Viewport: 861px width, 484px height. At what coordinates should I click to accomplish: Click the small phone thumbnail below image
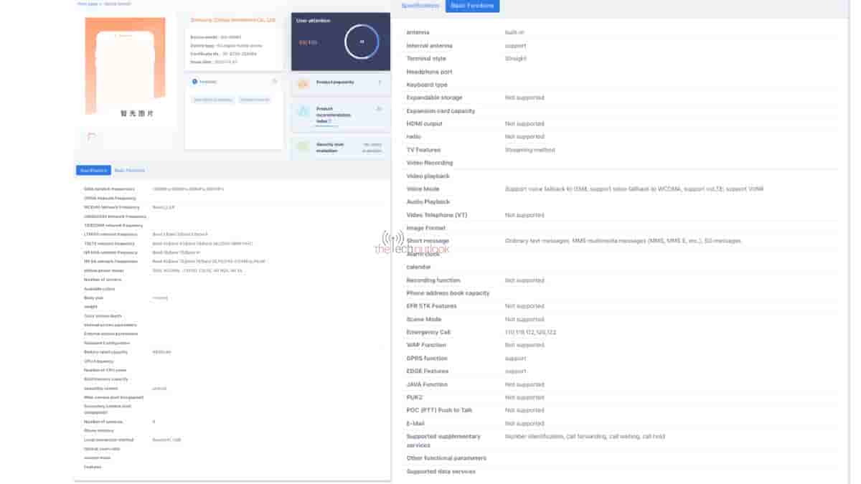[91, 136]
